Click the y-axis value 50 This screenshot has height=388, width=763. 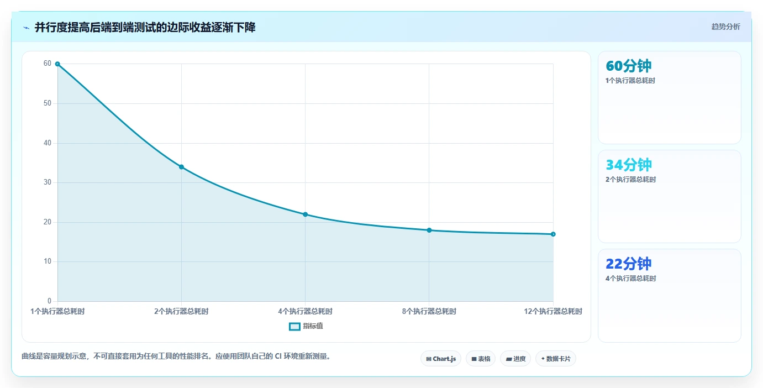coord(48,103)
